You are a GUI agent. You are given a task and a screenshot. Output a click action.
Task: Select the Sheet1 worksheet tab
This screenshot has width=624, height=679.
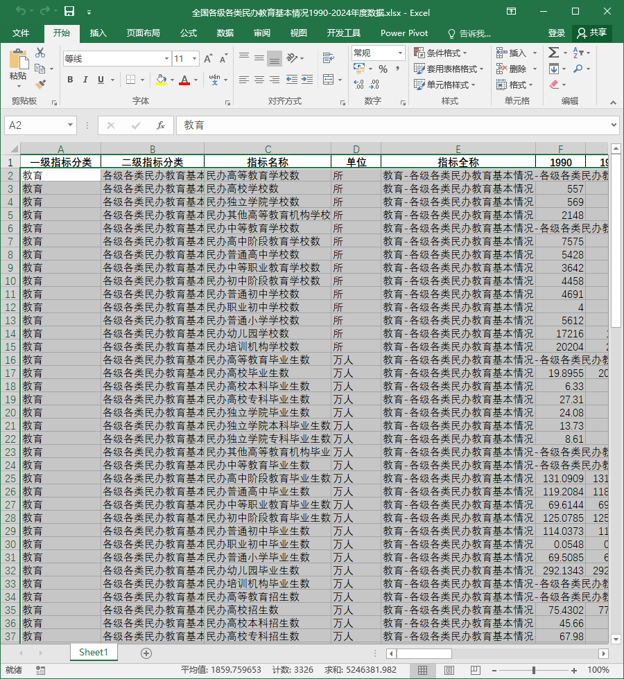[94, 653]
